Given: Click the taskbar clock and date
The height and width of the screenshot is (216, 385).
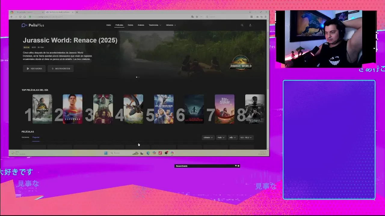Looking at the screenshot, I should click(262, 153).
